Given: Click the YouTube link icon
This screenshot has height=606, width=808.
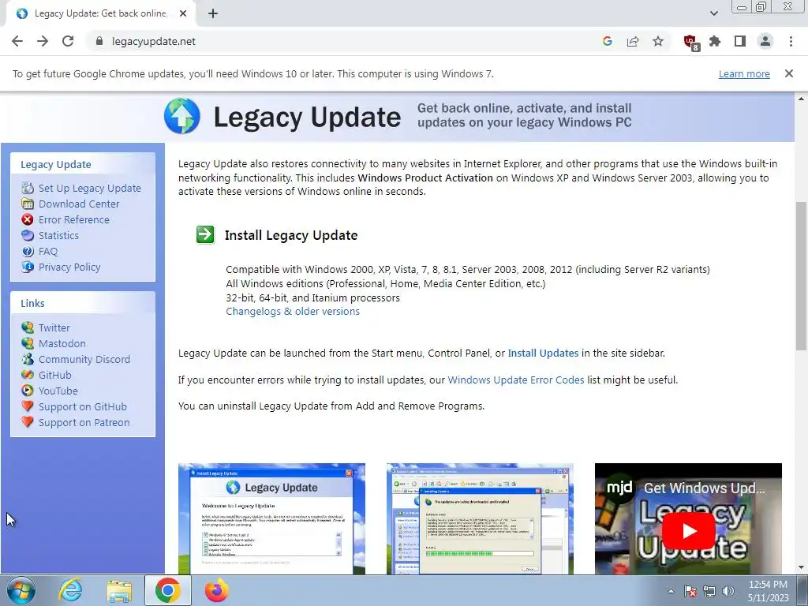Looking at the screenshot, I should (28, 391).
